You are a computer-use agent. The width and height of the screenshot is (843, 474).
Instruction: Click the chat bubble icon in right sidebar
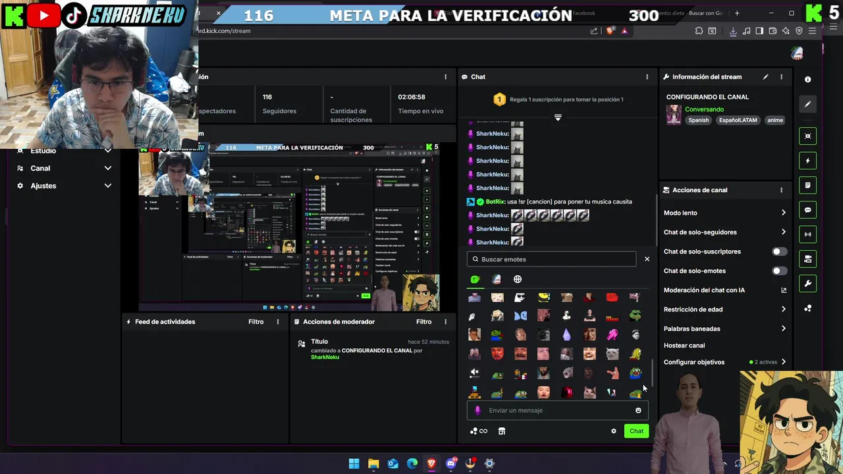click(807, 210)
